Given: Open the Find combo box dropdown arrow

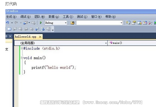Looking at the screenshot, I should (x=121, y=23).
